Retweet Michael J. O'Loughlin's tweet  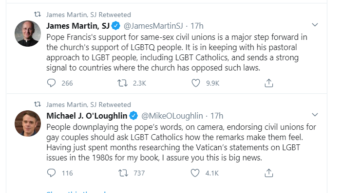[123, 173]
